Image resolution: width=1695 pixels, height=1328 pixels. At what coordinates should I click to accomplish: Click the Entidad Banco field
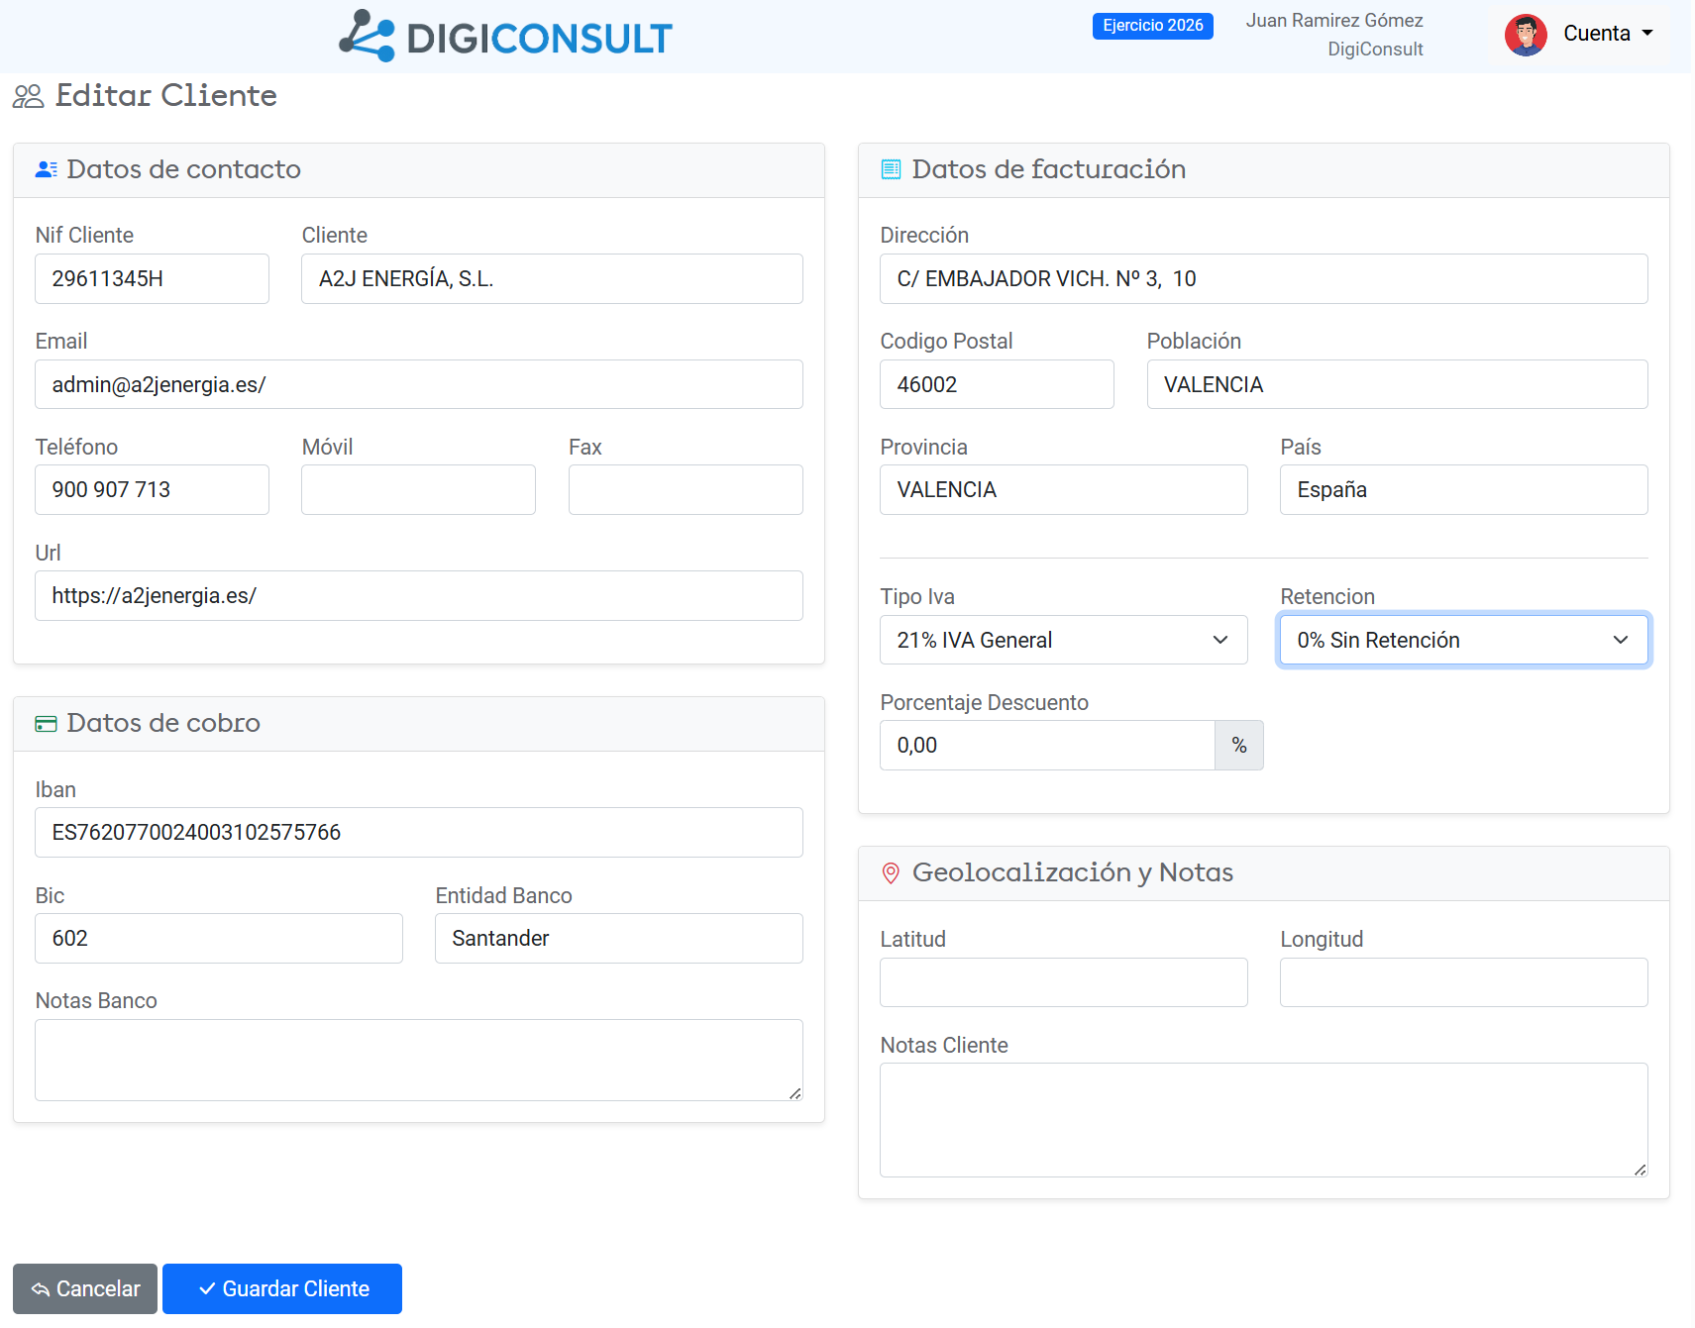pyautogui.click(x=619, y=939)
